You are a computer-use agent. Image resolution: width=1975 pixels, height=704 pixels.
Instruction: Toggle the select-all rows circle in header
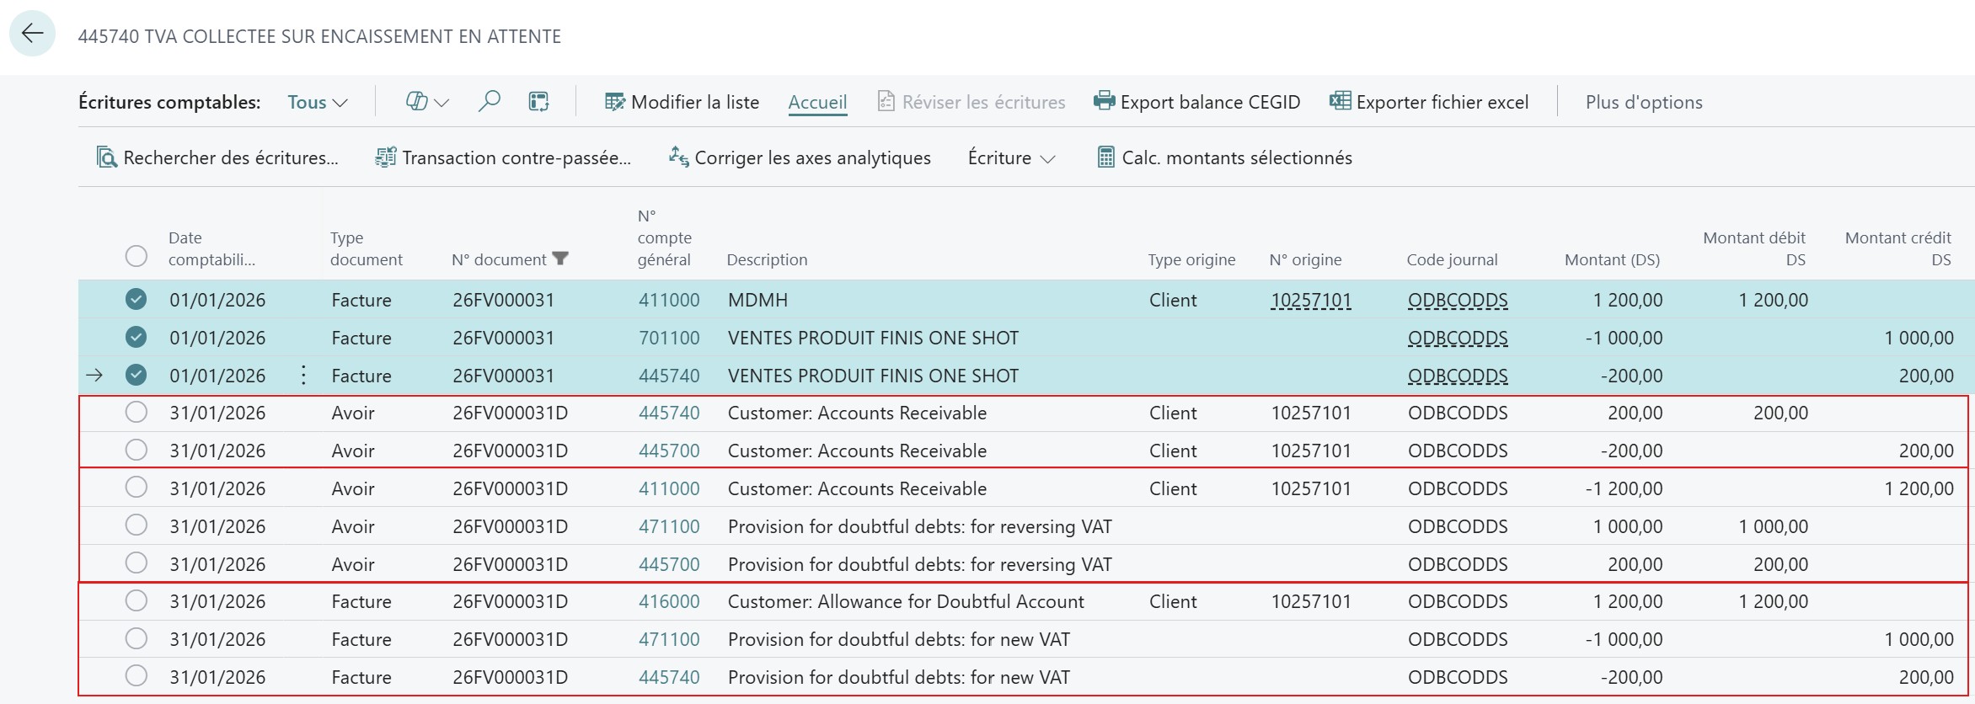(136, 256)
